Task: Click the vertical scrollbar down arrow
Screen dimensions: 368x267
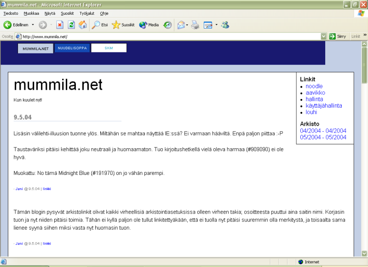Action: point(364,254)
